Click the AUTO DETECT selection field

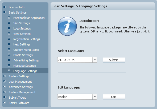(75, 60)
